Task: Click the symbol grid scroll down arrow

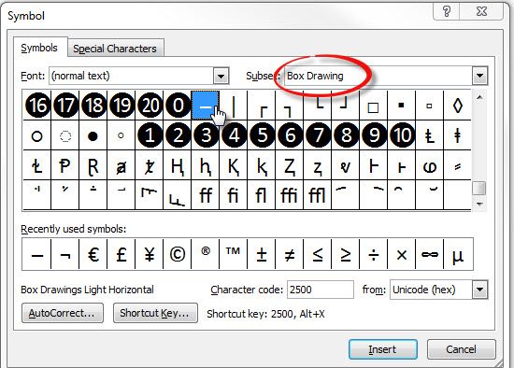Action: (x=479, y=205)
